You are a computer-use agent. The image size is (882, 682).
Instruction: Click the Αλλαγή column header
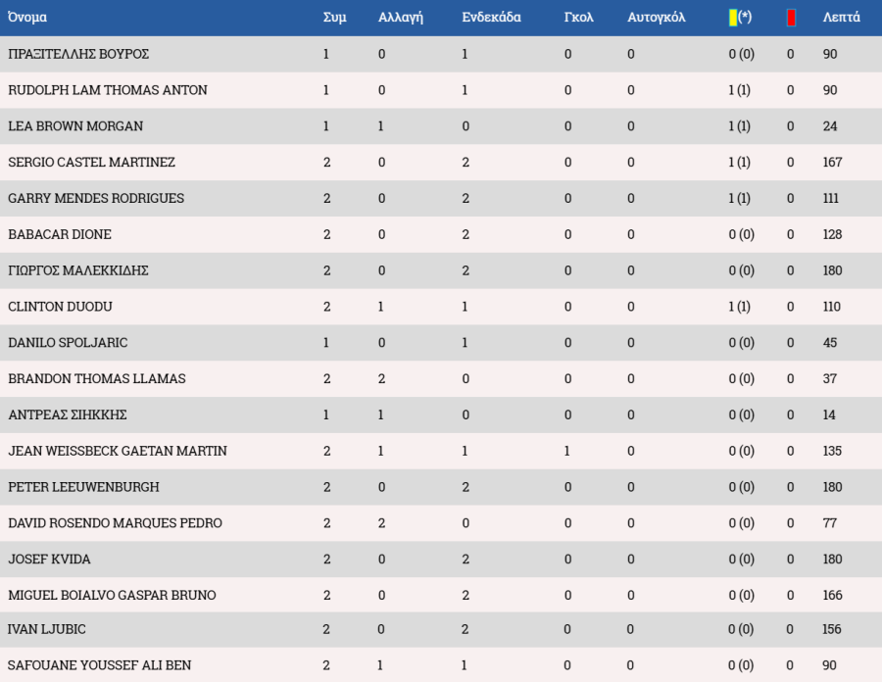point(401,18)
